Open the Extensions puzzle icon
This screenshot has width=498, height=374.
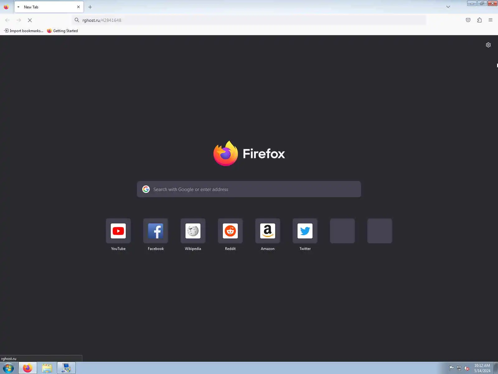(x=479, y=20)
